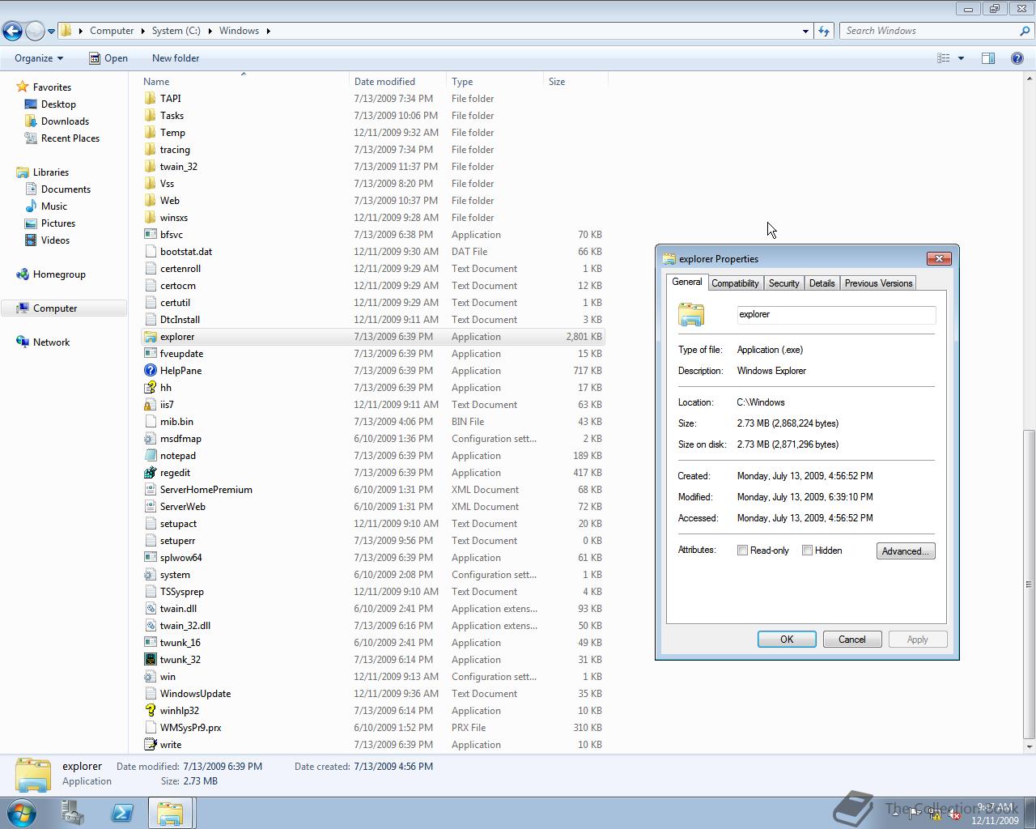Select the regedit application icon
The height and width of the screenshot is (829, 1036).
coord(150,473)
